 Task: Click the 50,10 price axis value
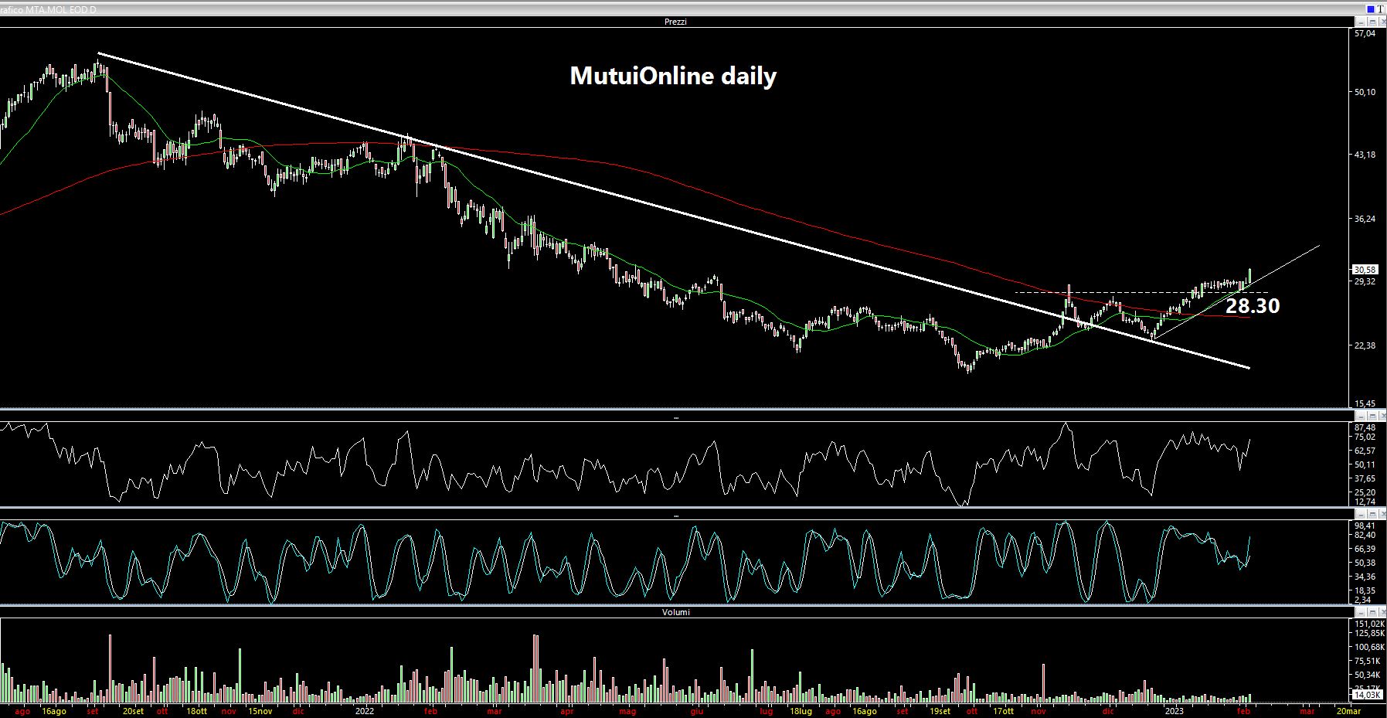click(x=1365, y=92)
